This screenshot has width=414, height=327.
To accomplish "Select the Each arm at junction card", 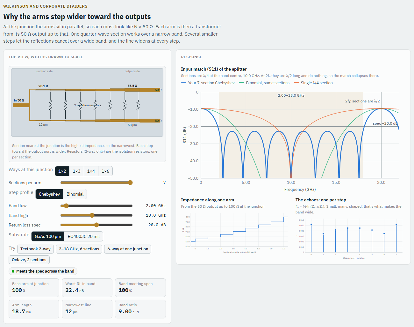I will pyautogui.click(x=34, y=288).
